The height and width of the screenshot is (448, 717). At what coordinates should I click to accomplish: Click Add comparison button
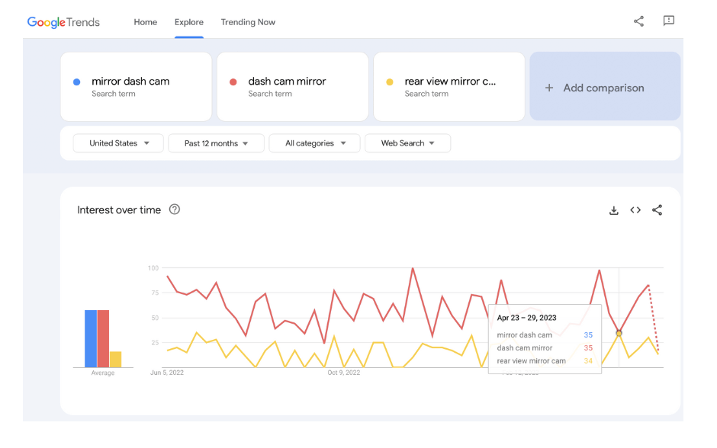(605, 86)
